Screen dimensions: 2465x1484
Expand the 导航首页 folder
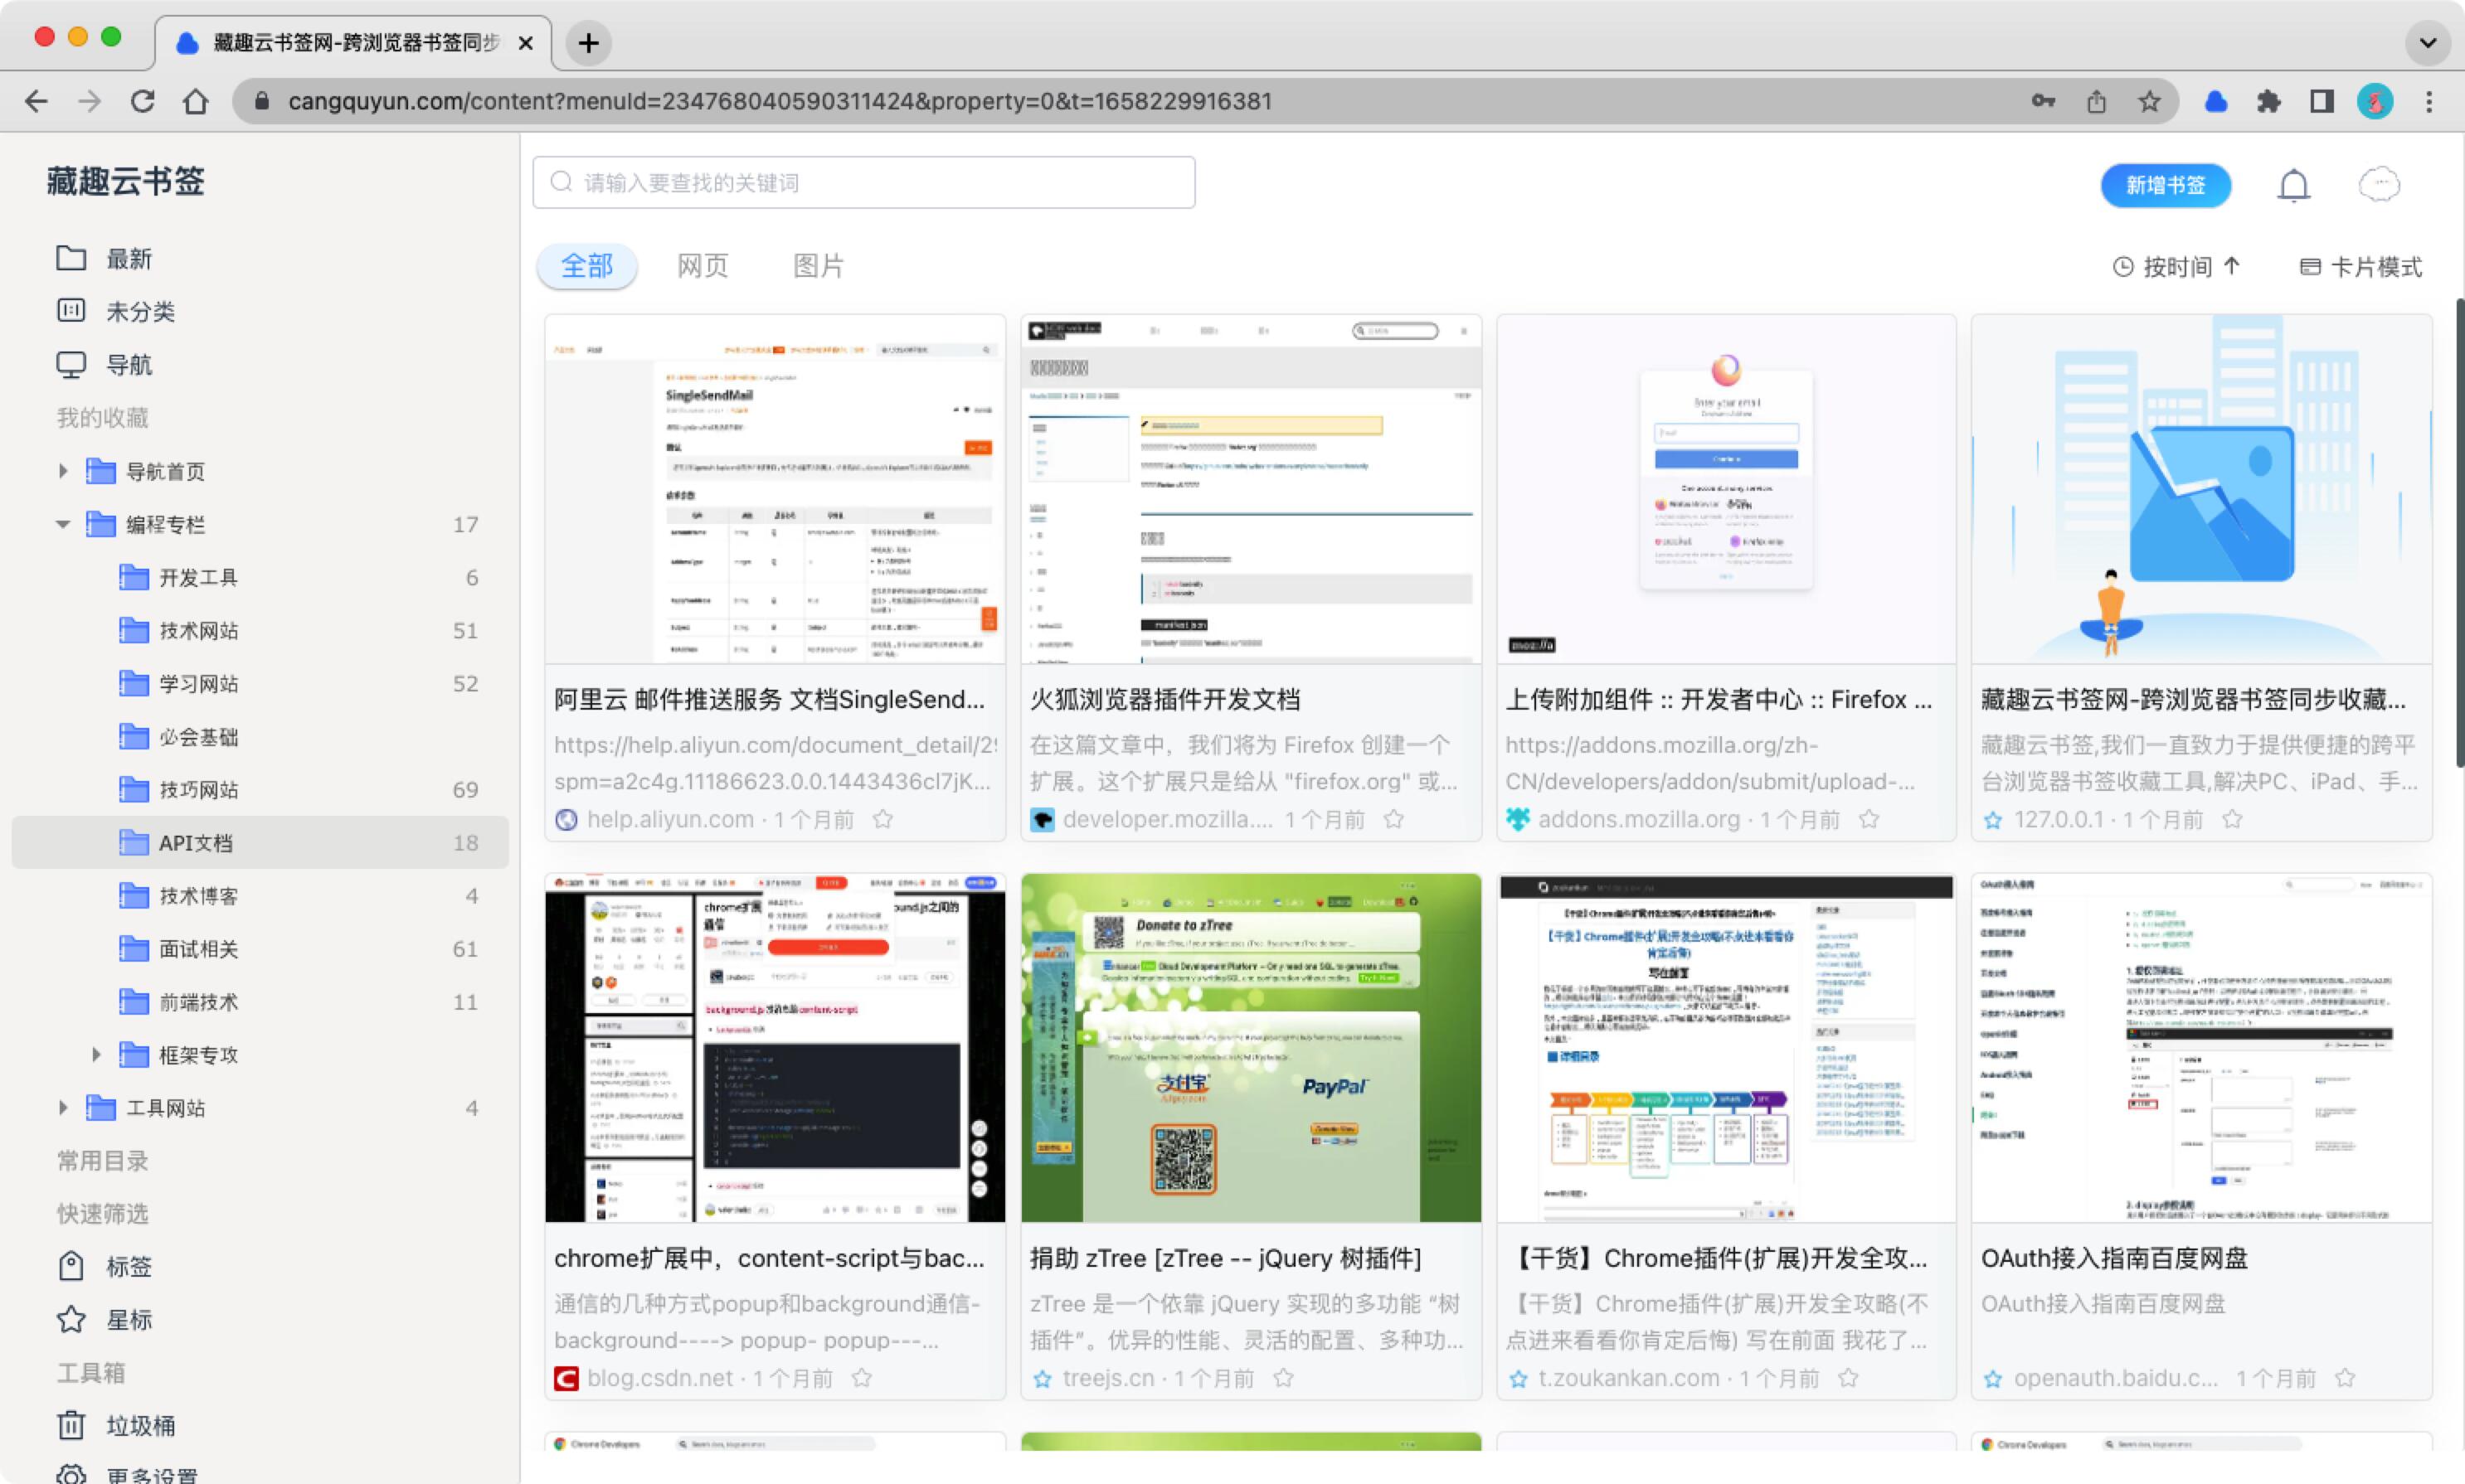click(63, 471)
